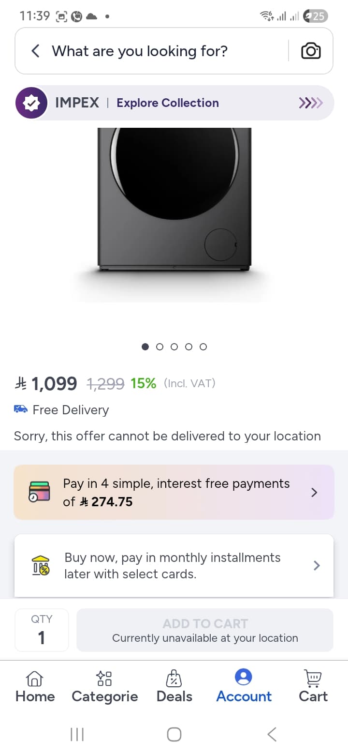Tap the Explore Collection arrows

click(310, 103)
